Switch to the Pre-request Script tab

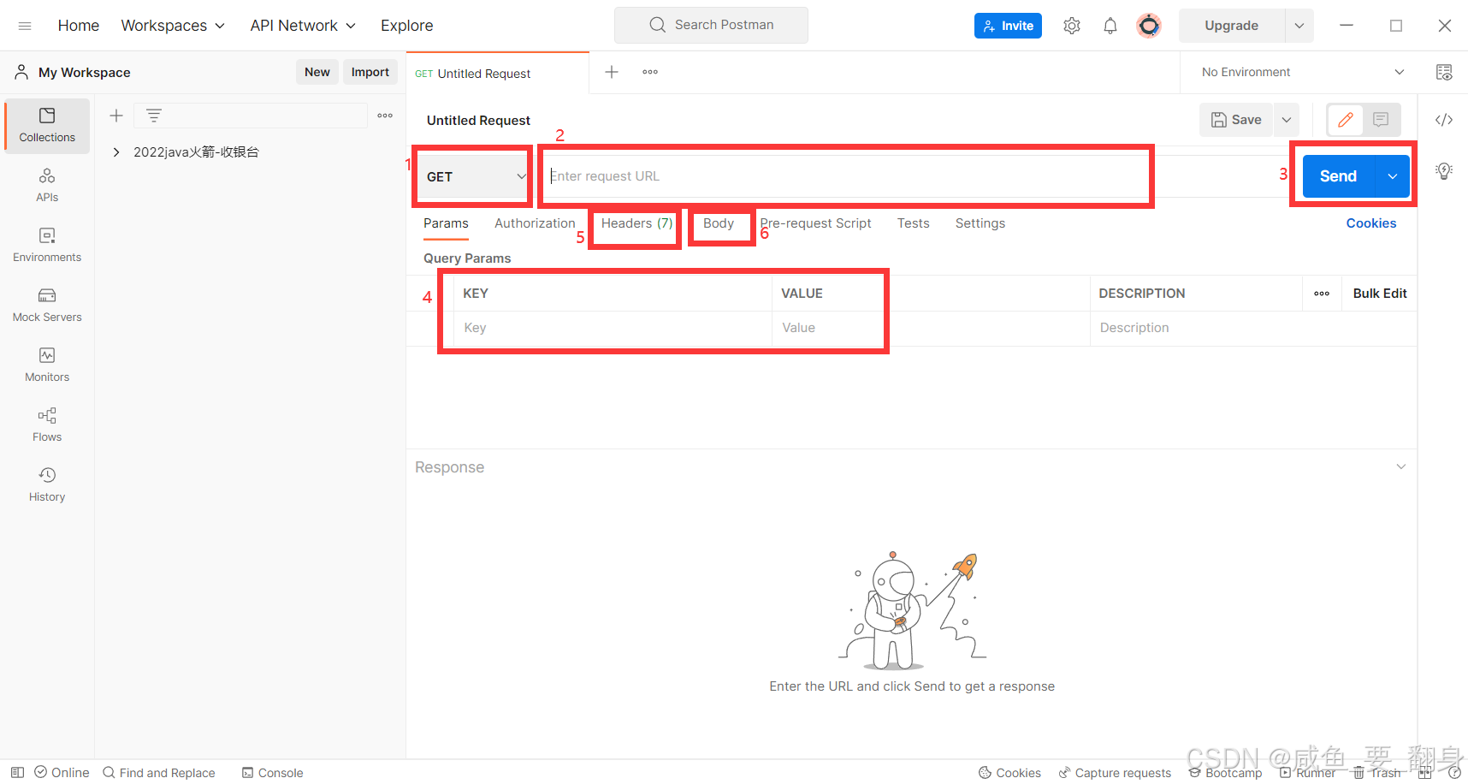(x=815, y=223)
